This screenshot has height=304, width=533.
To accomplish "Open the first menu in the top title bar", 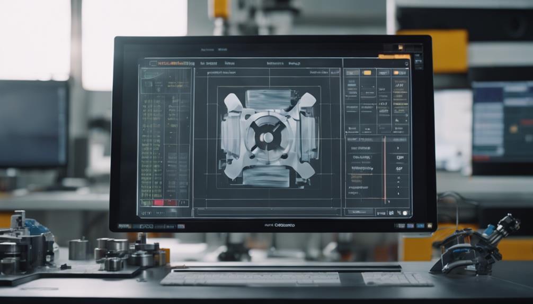I will pyautogui.click(x=208, y=50).
